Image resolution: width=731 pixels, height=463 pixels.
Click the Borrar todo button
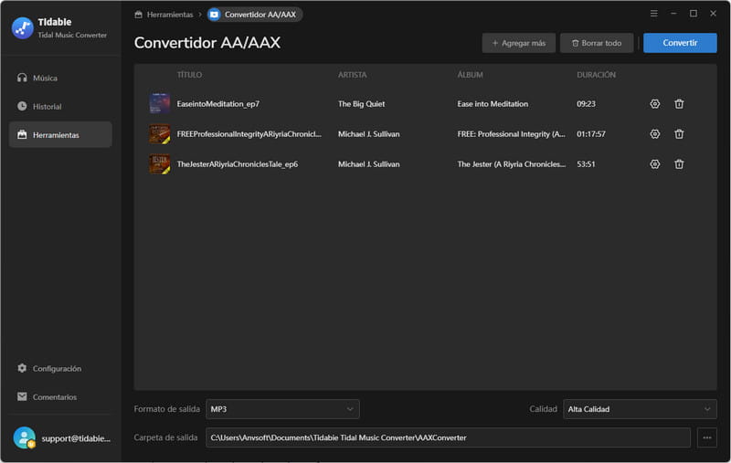click(x=597, y=43)
